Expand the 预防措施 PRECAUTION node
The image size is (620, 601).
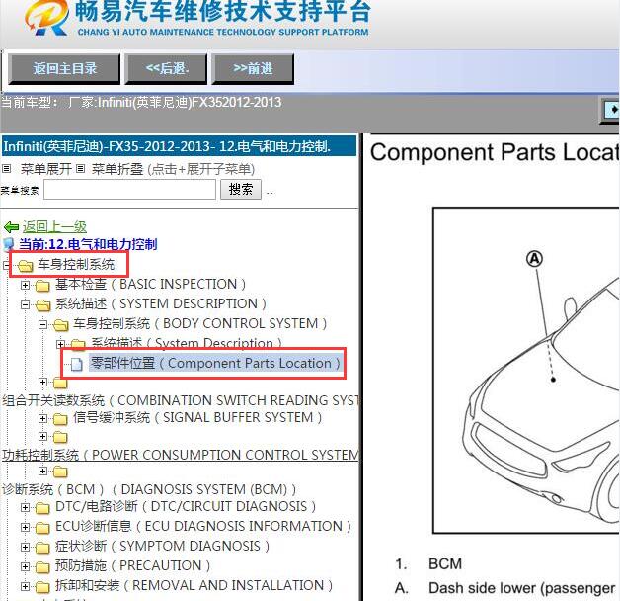[x=25, y=567]
